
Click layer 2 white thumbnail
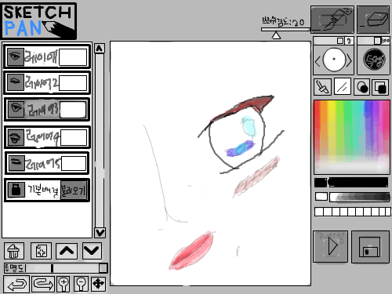click(73, 83)
